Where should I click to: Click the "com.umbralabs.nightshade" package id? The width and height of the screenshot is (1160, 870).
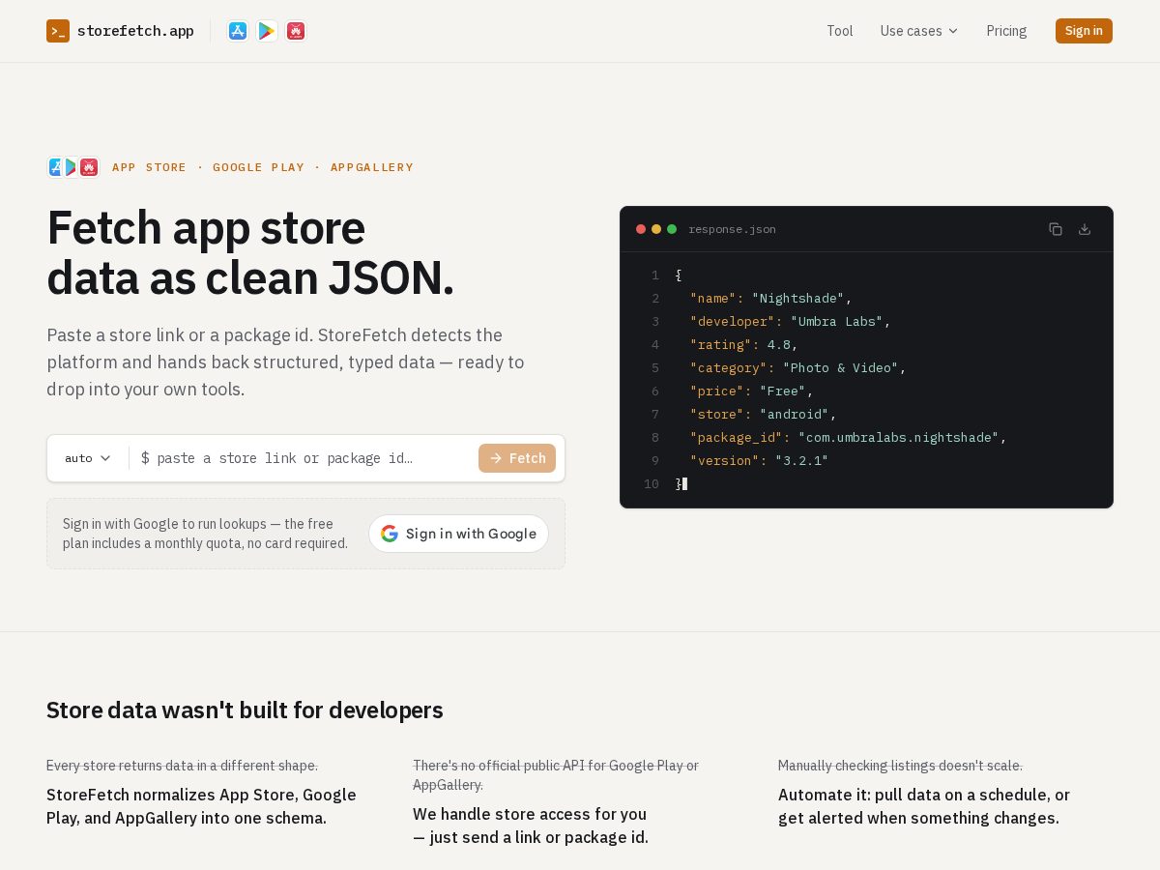coord(899,437)
